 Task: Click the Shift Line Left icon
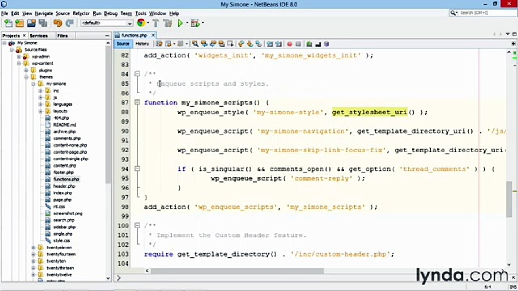click(270, 44)
